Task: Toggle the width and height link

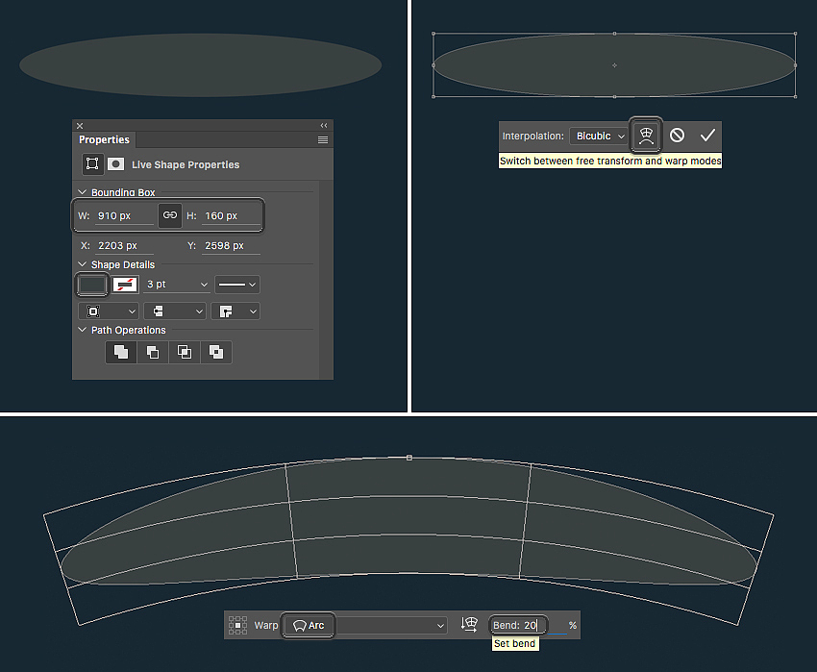Action: click(169, 215)
